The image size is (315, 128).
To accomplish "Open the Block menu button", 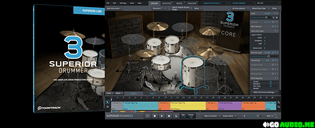I will [119, 93].
